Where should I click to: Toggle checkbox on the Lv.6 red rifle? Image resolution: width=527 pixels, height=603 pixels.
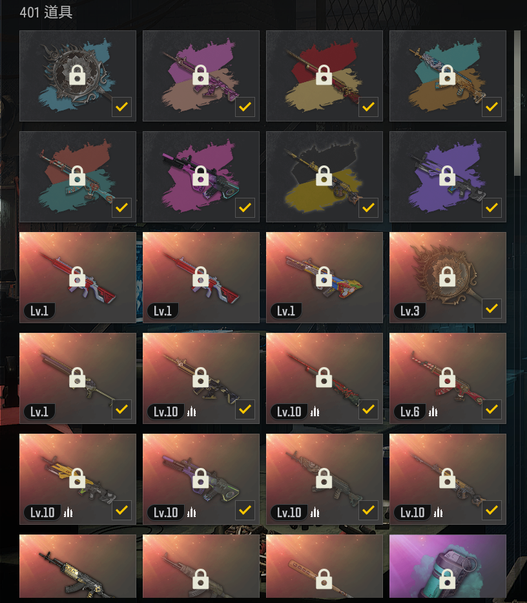coord(491,409)
